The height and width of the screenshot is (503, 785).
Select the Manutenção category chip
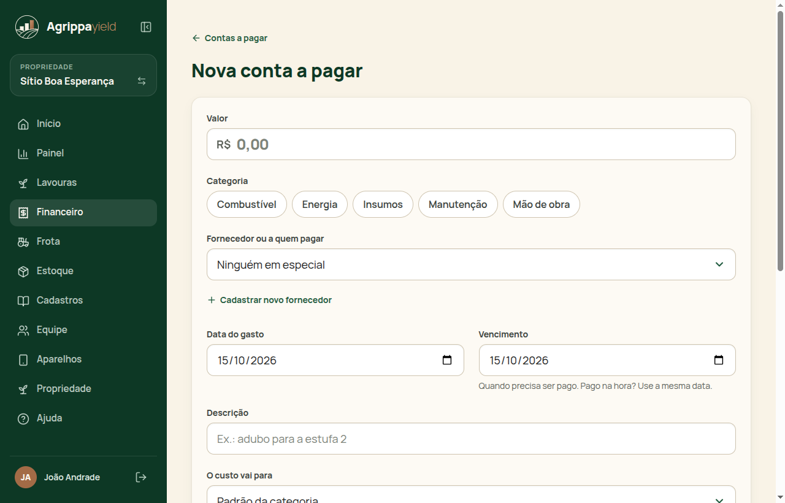click(458, 204)
